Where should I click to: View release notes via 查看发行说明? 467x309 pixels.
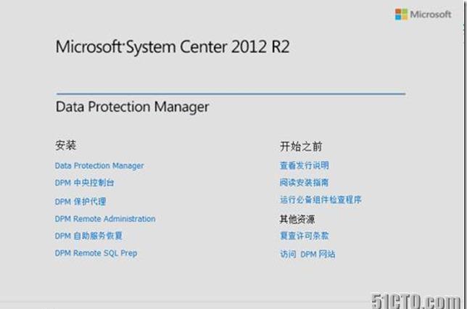(304, 165)
